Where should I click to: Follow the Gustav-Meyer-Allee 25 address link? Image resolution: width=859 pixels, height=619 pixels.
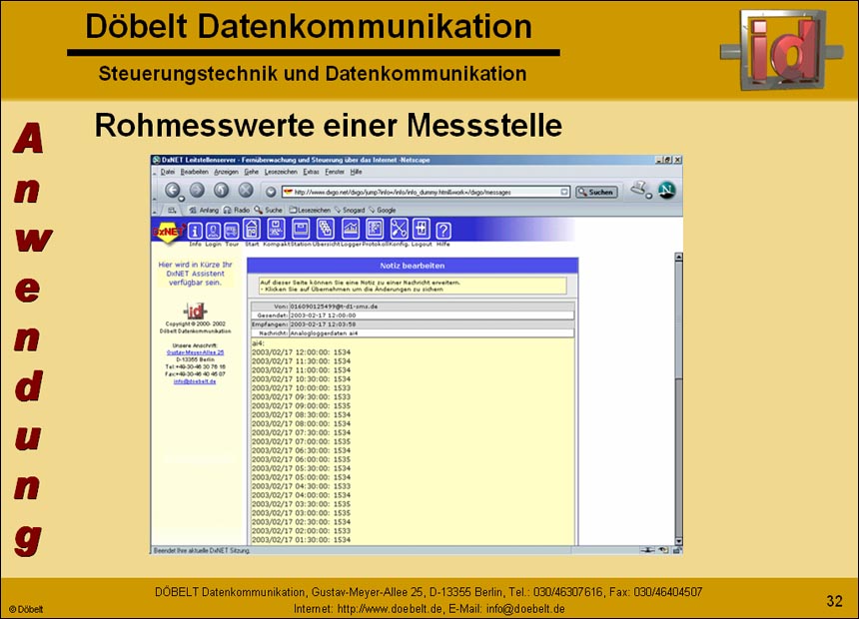(196, 352)
